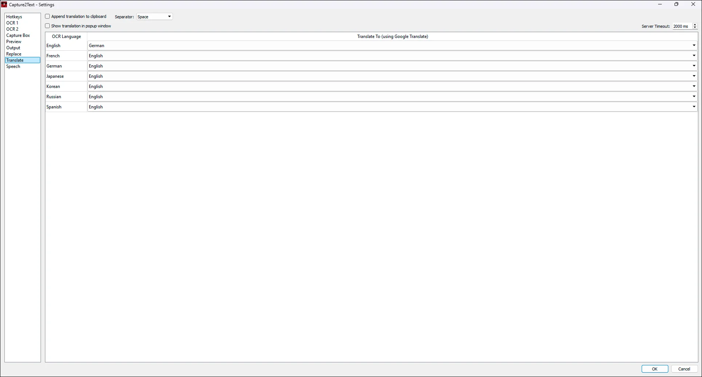Open the French row translate-to dropdown
The image size is (702, 377).
[392, 56]
